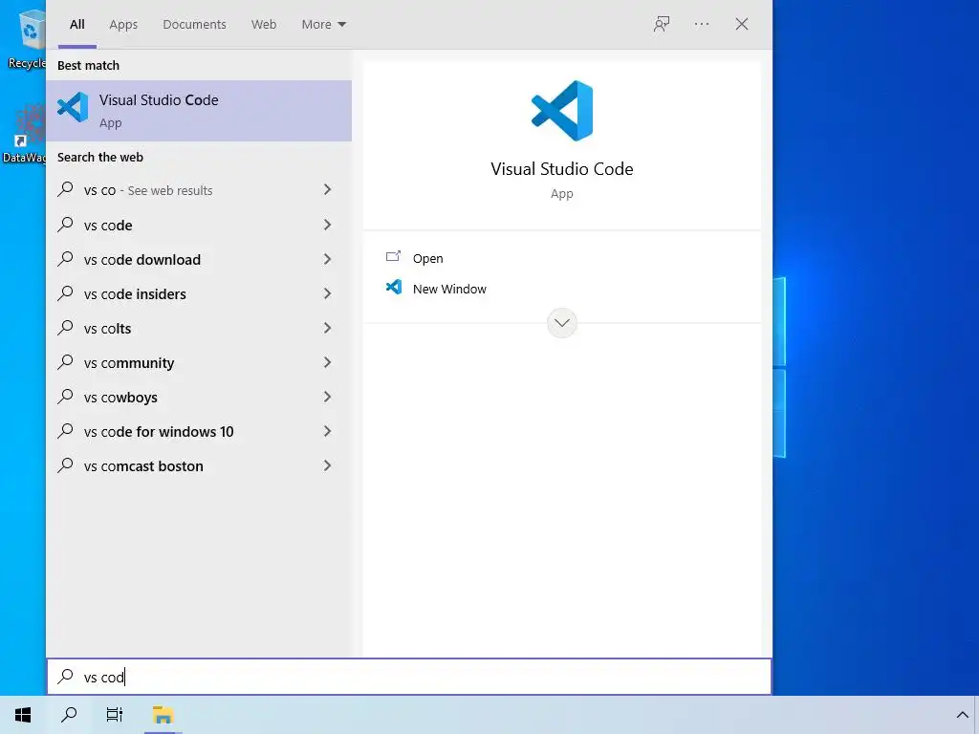Screen dimensions: 979x734
Task: Click magnifier icon beside 'vs co - See web results'
Action: [x=66, y=189]
